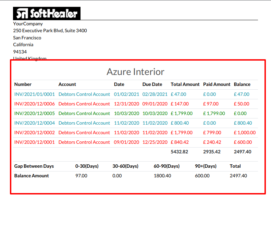Select invoice INV/2020/12/0004
Screen dimensions: 271x241
(34, 123)
